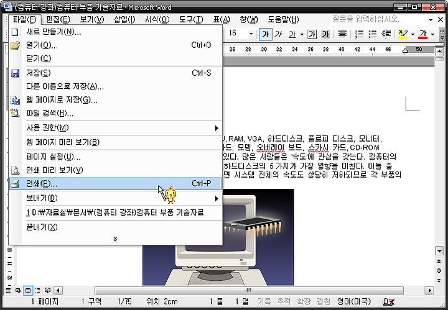Viewport: 448px width, 310px height.
Task: Open recent file 1 D:₩자료실₩문서
Action: [116, 212]
